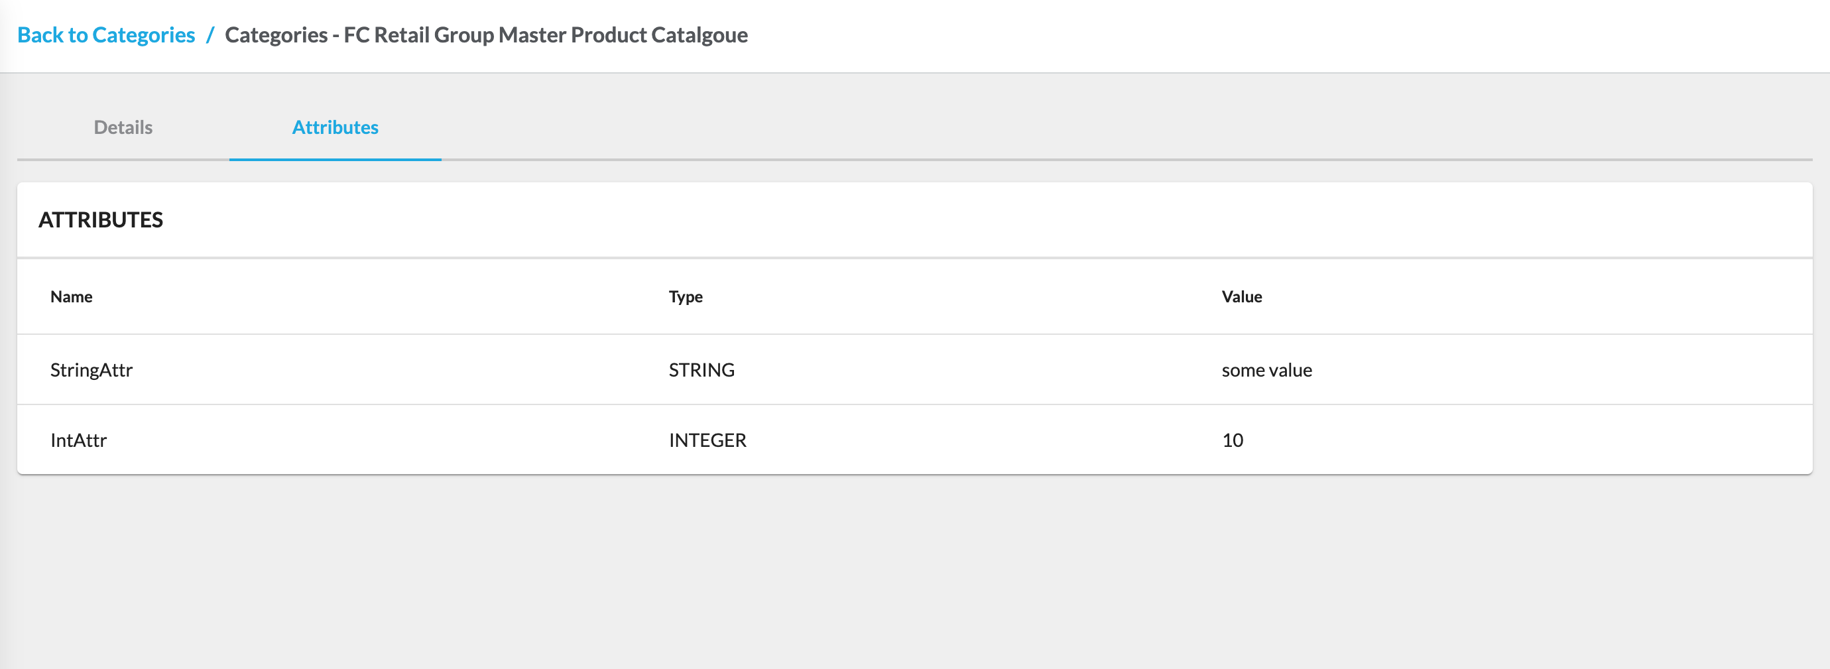Click the Back to Categories link

click(x=106, y=34)
